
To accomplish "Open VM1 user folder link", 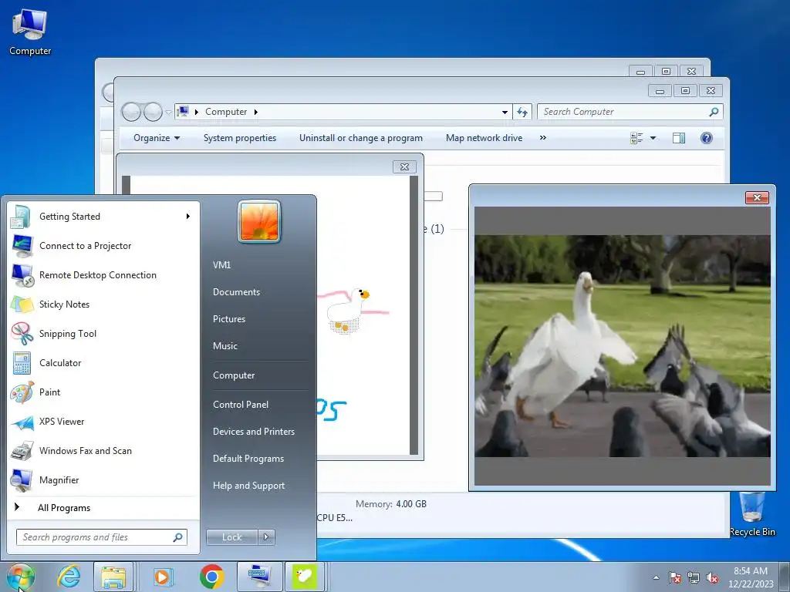I will point(221,265).
